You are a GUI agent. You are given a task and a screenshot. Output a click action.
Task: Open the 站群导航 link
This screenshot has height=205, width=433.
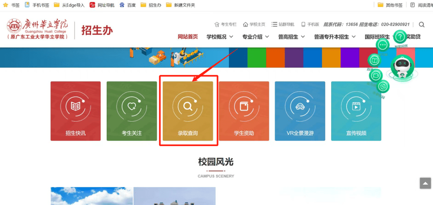coord(283,24)
